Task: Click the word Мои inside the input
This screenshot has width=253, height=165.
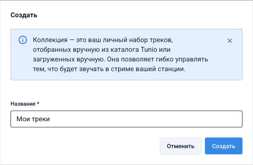Action: click(23, 119)
